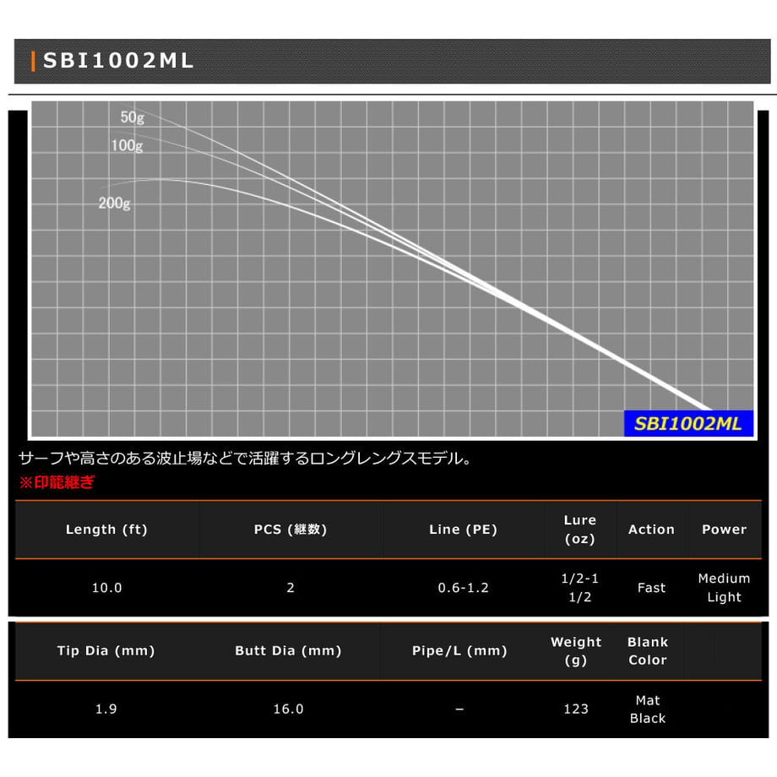Click the 0.6-1.2 line value

(x=464, y=588)
